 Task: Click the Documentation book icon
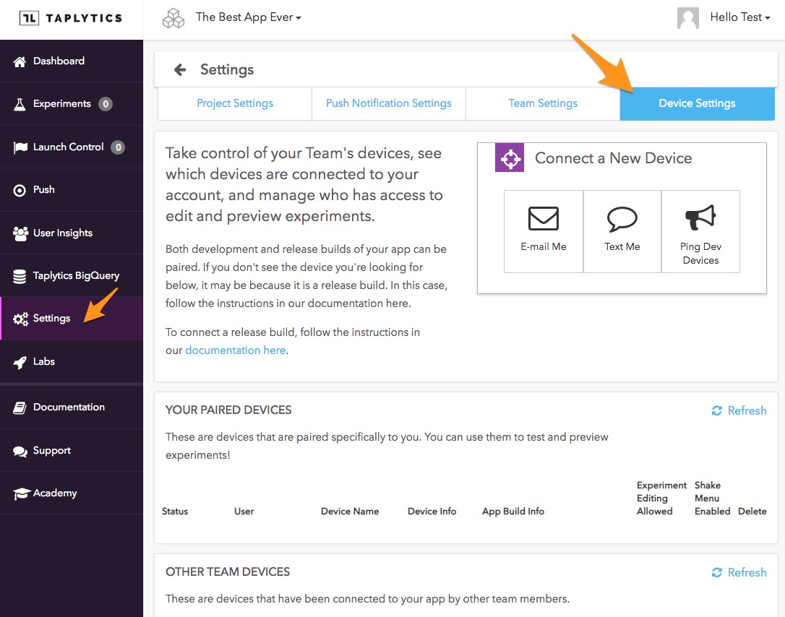coord(20,407)
